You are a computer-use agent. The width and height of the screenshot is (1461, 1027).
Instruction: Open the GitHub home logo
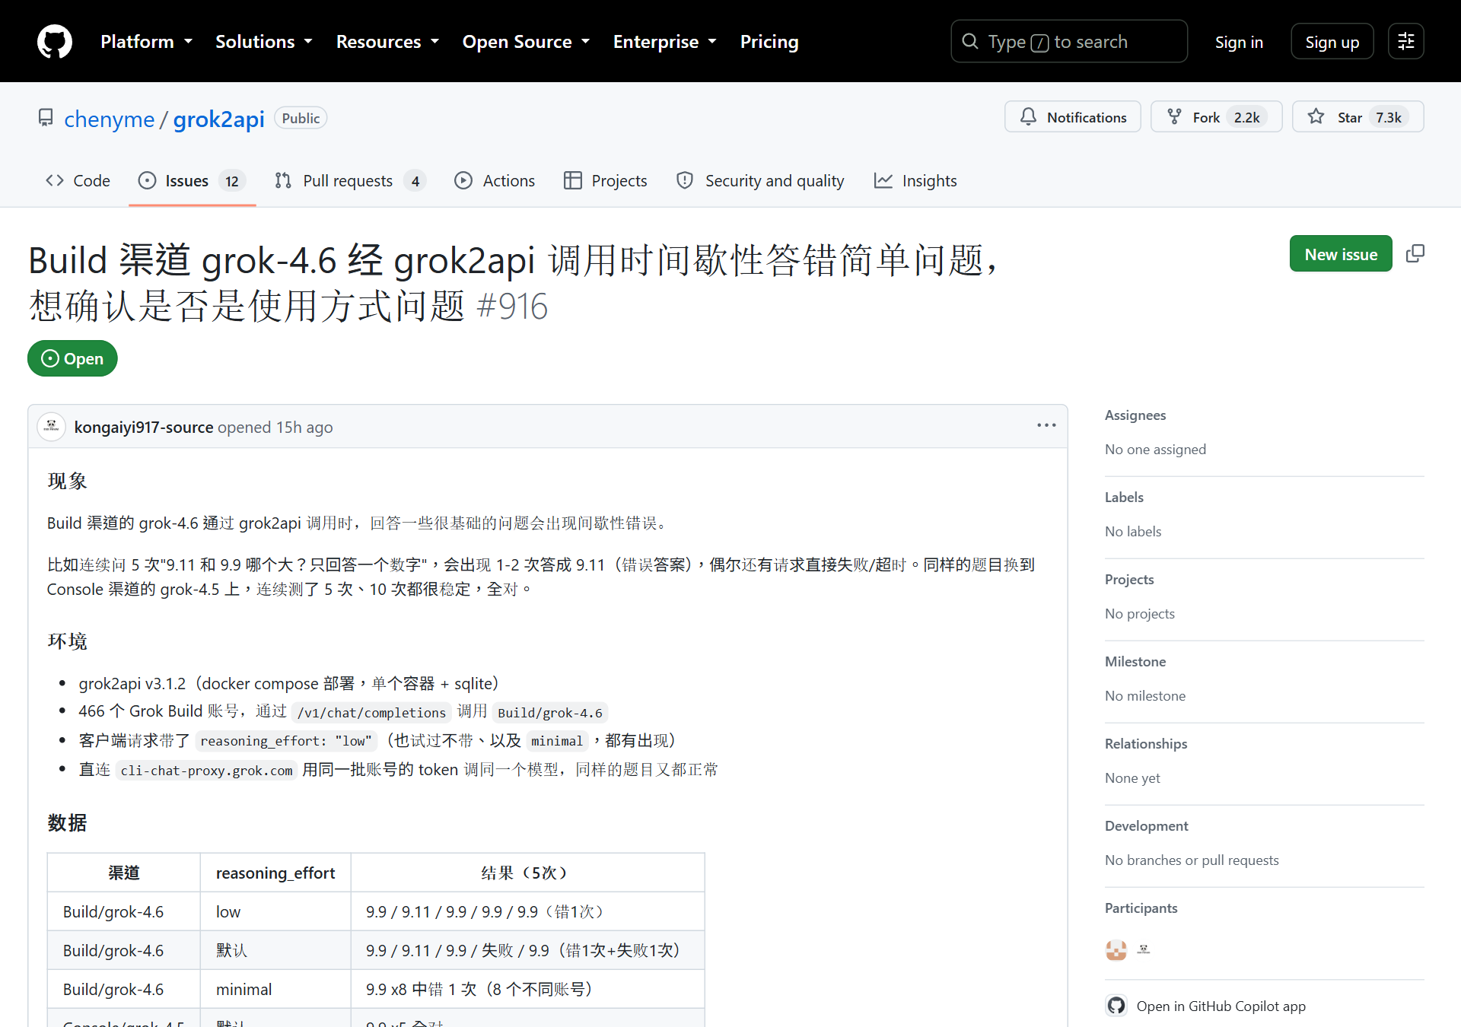(x=55, y=41)
